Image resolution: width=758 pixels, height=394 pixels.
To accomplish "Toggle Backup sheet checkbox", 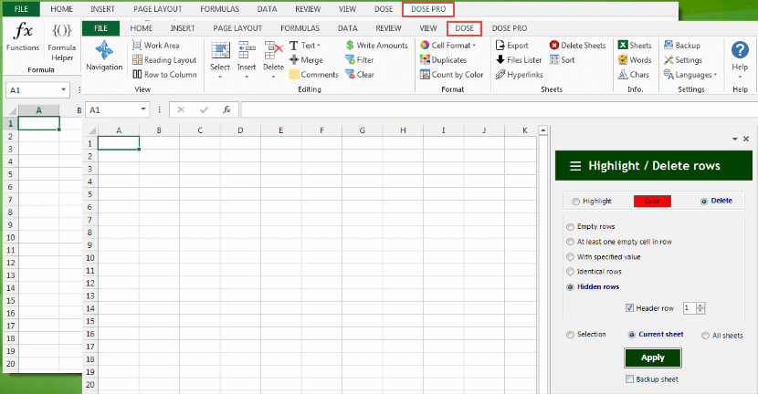I will pos(629,379).
